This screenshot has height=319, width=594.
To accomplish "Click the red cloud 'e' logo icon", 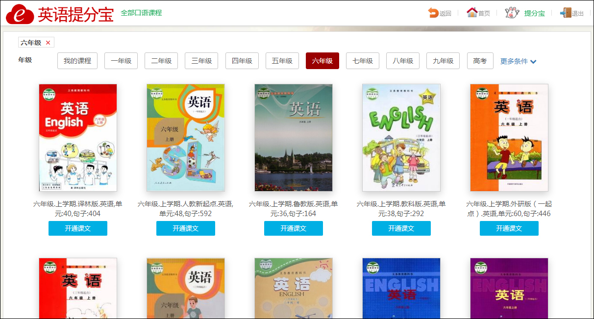I will tap(20, 14).
